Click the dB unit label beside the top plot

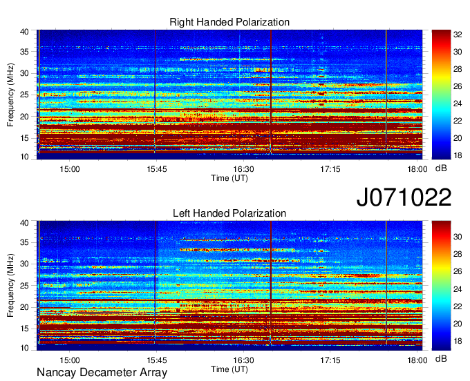[441, 168]
